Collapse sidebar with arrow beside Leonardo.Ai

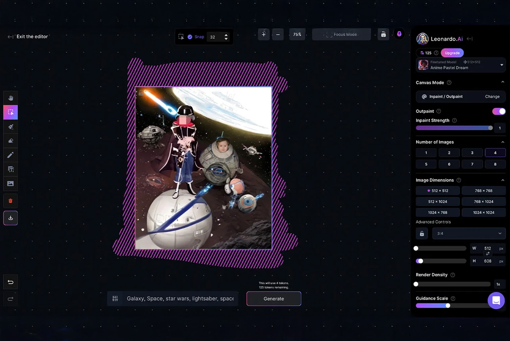(470, 39)
